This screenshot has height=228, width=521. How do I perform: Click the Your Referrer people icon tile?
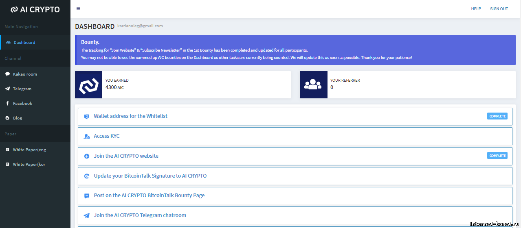(x=313, y=85)
